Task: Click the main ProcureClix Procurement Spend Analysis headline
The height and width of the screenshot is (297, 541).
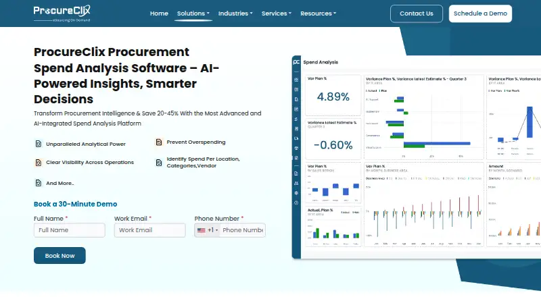Action: [126, 76]
